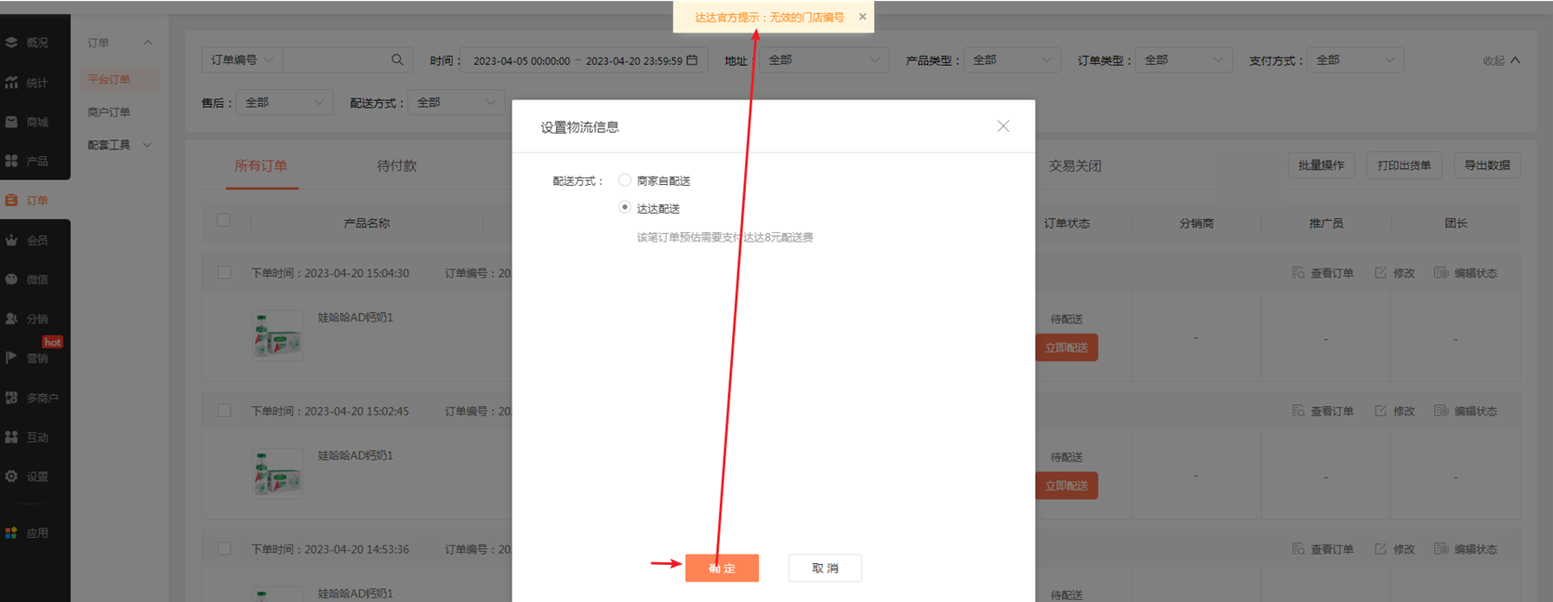Click 修改 for the 15:02:45 order
Screen dimensions: 1553x602
(1395, 411)
